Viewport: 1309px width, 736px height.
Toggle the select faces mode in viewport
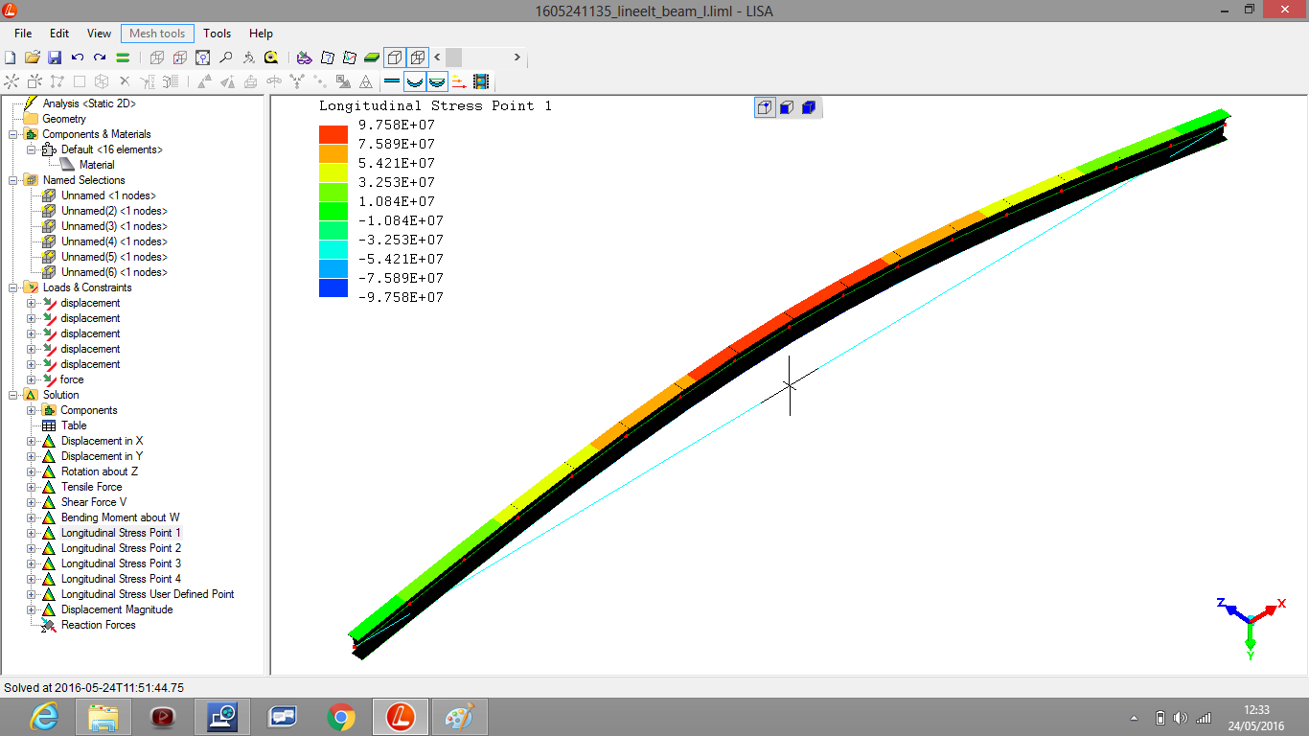[x=786, y=107]
